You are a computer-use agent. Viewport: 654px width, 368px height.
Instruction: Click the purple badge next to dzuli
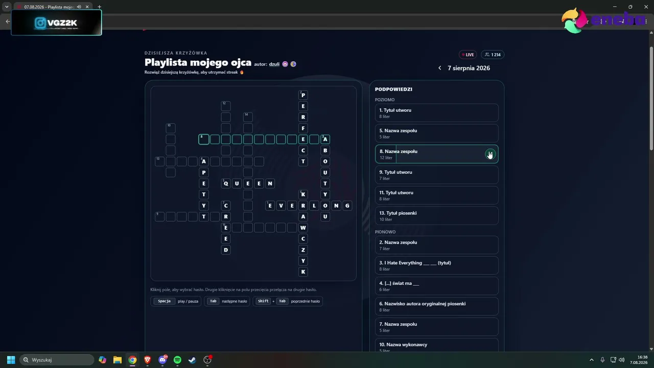click(x=285, y=64)
